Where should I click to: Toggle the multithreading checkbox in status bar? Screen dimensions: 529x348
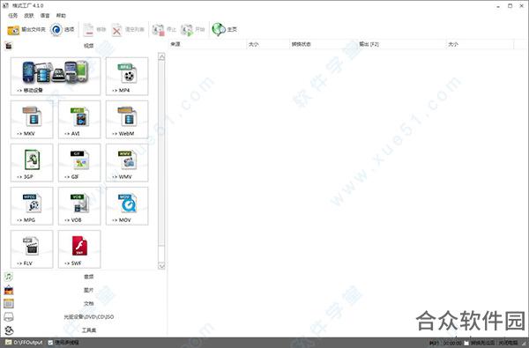coord(50,343)
